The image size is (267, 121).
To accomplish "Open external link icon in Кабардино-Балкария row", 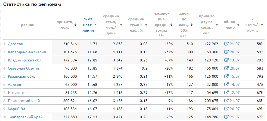I will tap(226, 52).
